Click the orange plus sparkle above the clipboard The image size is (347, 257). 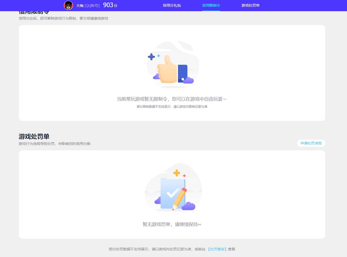[176, 173]
